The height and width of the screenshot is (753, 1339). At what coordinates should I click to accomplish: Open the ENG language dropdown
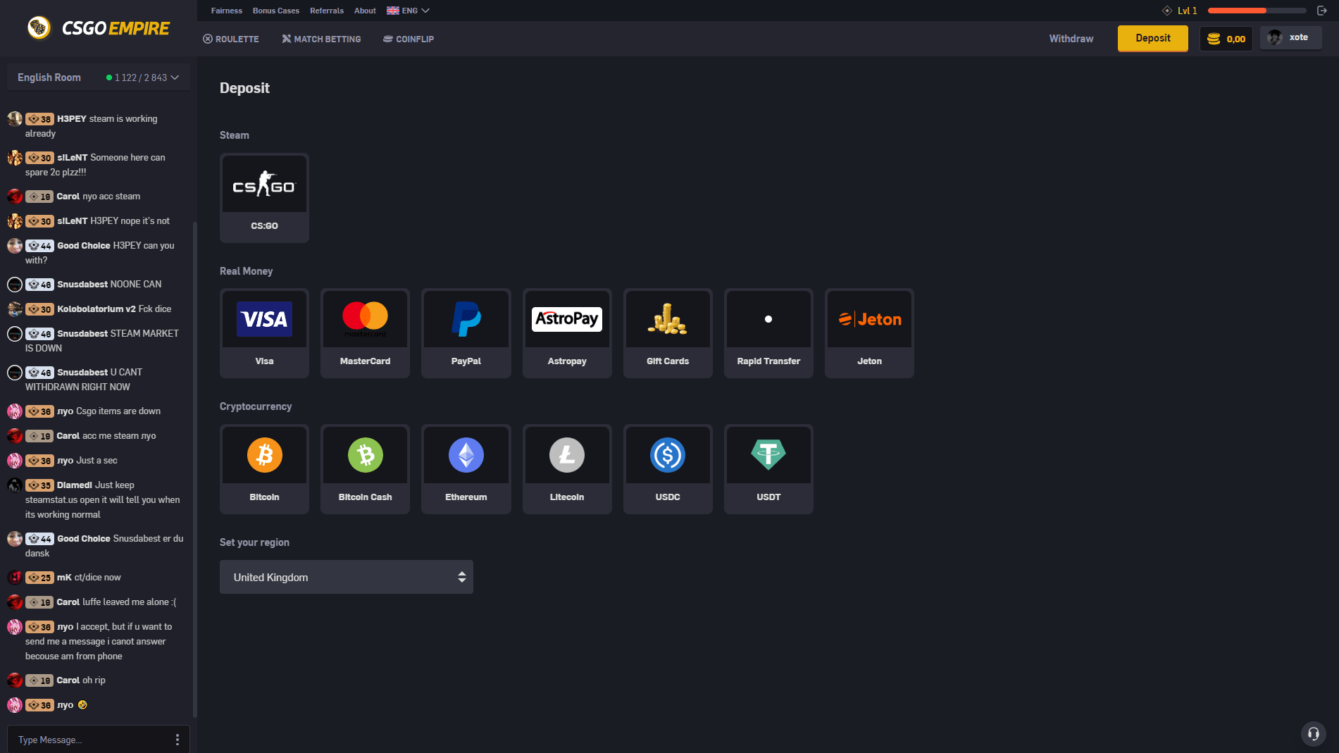(408, 11)
